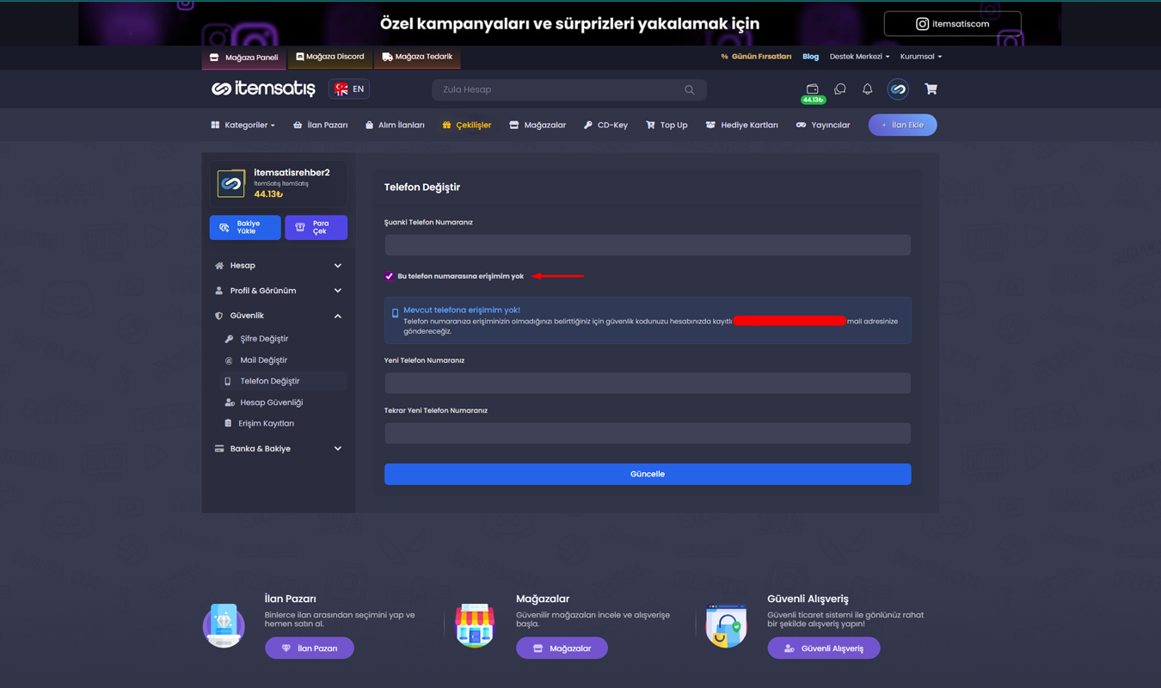This screenshot has height=688, width=1161.
Task: Go to the itemsatış logo homepage
Action: [263, 89]
